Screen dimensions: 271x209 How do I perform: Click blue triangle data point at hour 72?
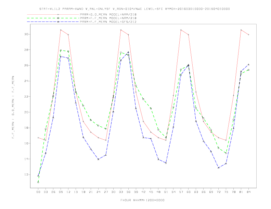219,168
